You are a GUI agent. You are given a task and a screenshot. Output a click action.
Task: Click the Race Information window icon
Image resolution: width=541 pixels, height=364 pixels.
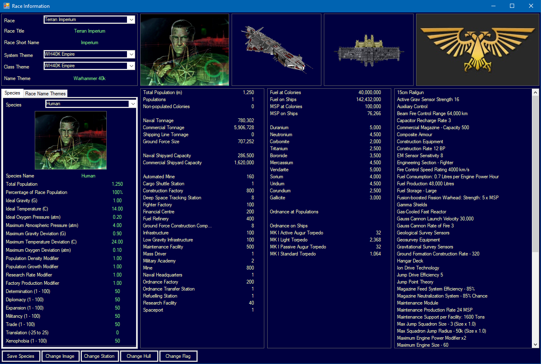6,6
